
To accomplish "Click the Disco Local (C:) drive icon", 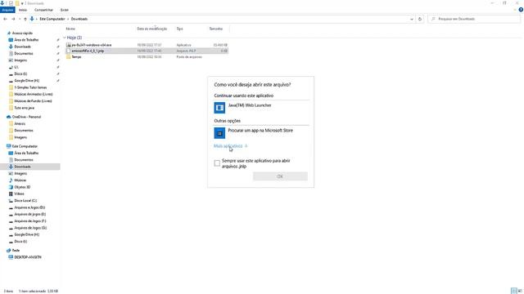I will [11, 201].
